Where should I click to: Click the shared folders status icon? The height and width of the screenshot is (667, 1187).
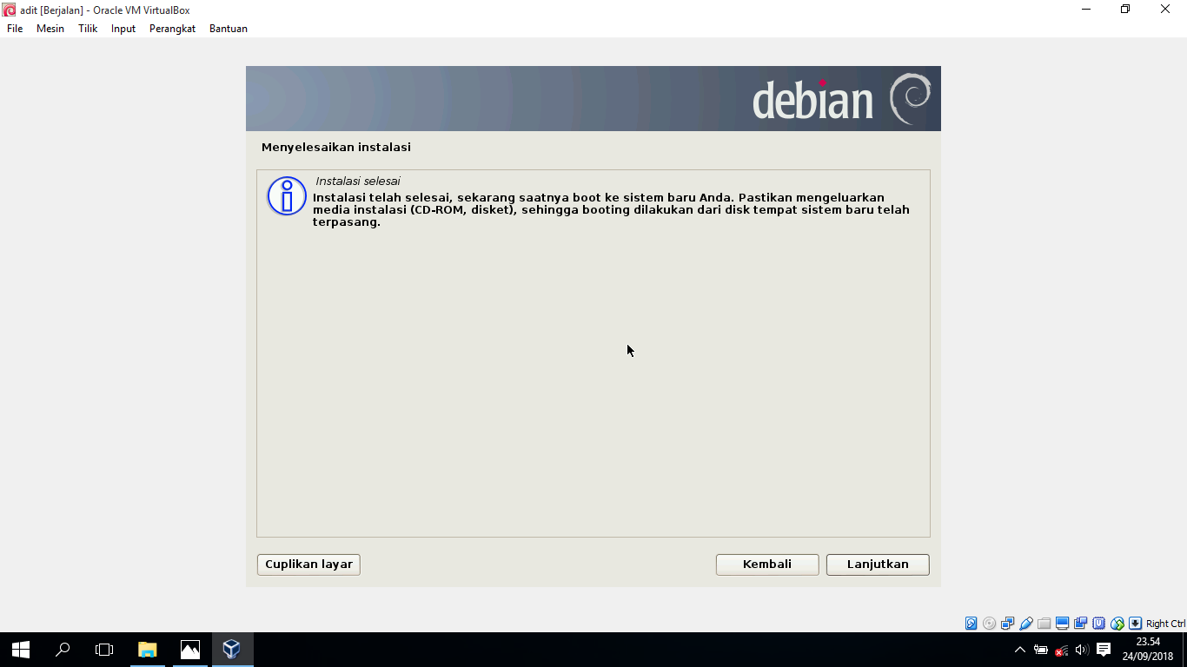1044,623
